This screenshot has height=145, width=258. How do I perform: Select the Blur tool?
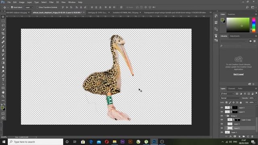point(3,67)
